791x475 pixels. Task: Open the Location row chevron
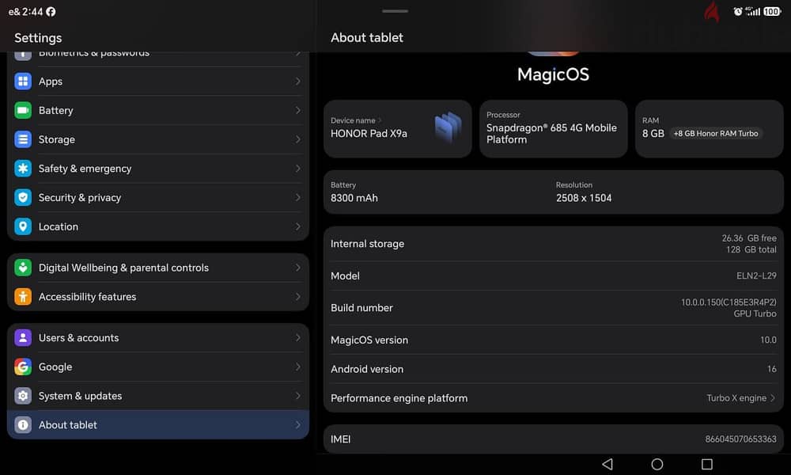[297, 226]
